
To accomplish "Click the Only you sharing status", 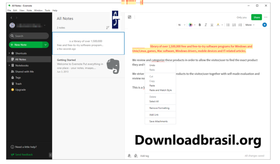I will pos(241,17).
